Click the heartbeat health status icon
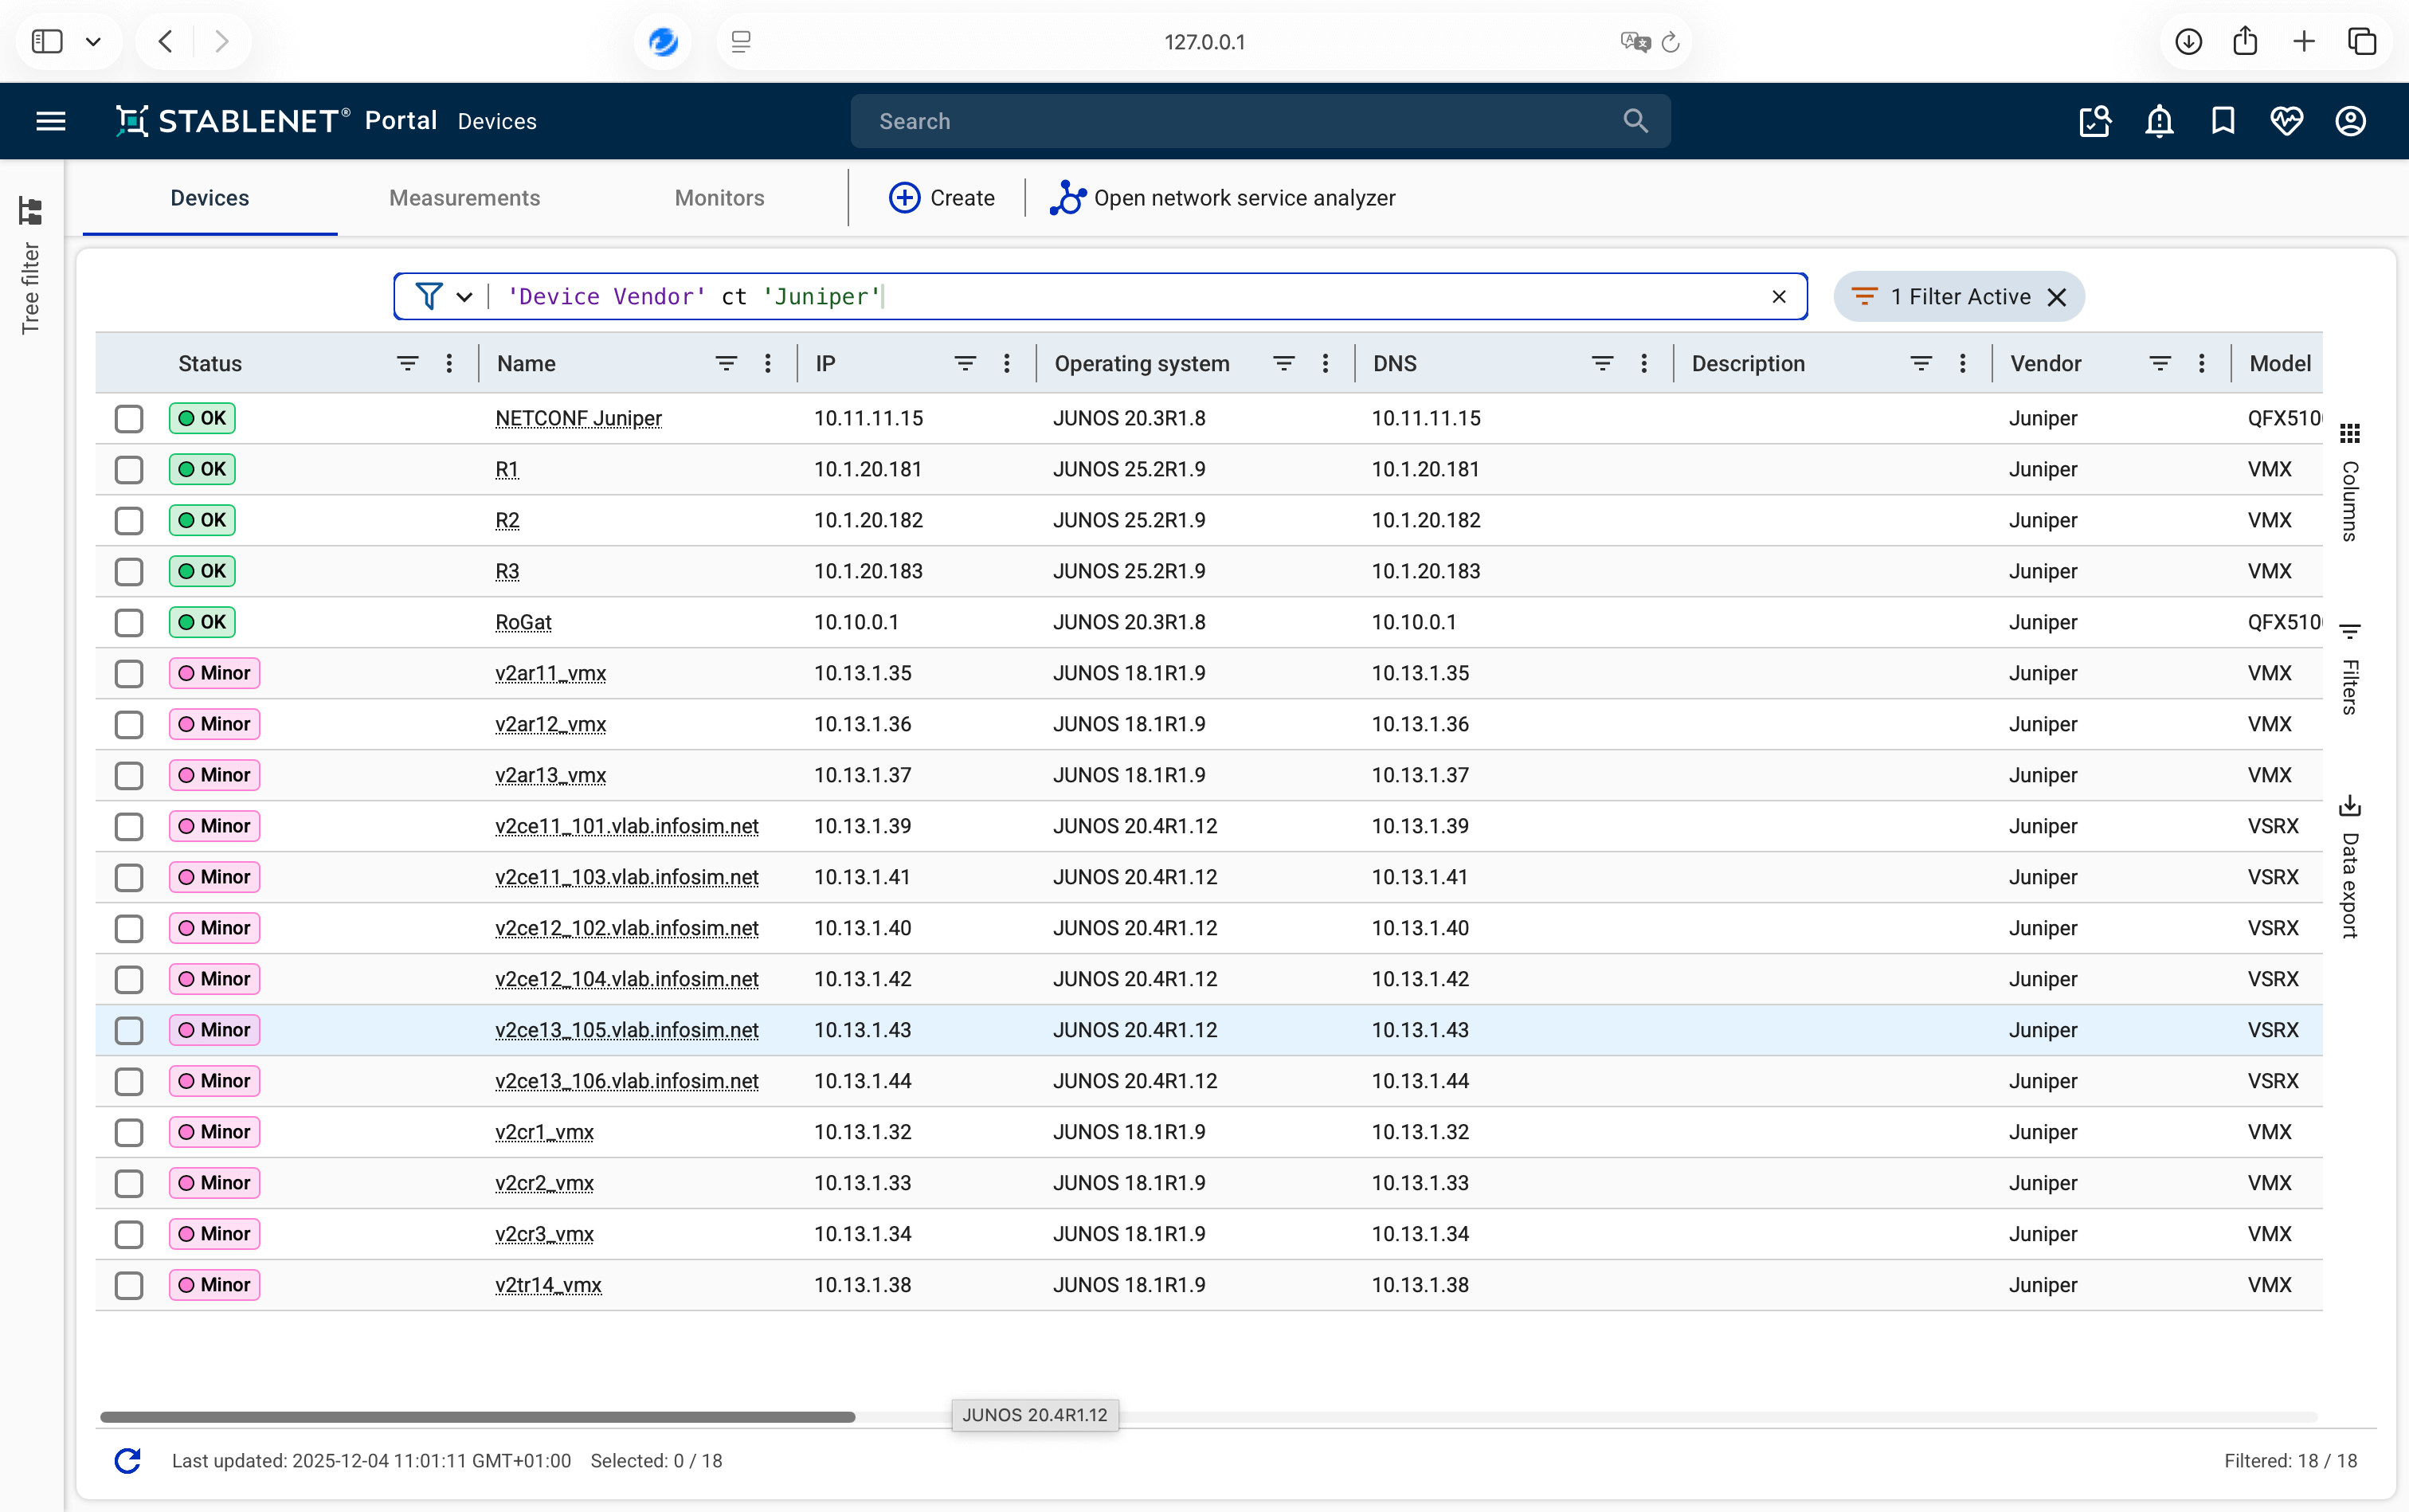This screenshot has height=1512, width=2409. pos(2286,121)
